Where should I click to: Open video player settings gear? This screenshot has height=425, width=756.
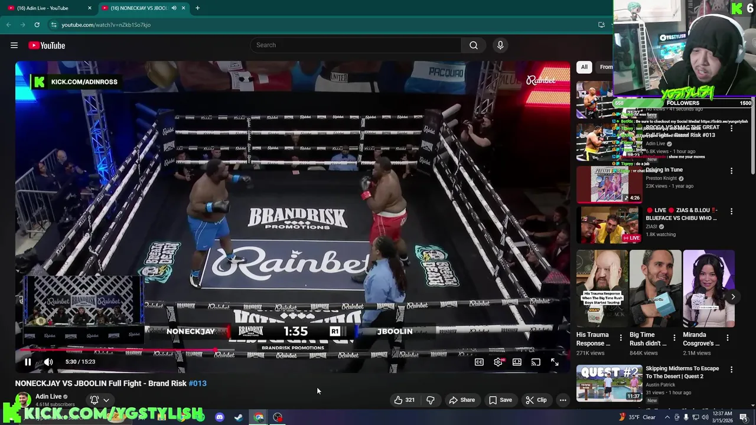(x=498, y=362)
